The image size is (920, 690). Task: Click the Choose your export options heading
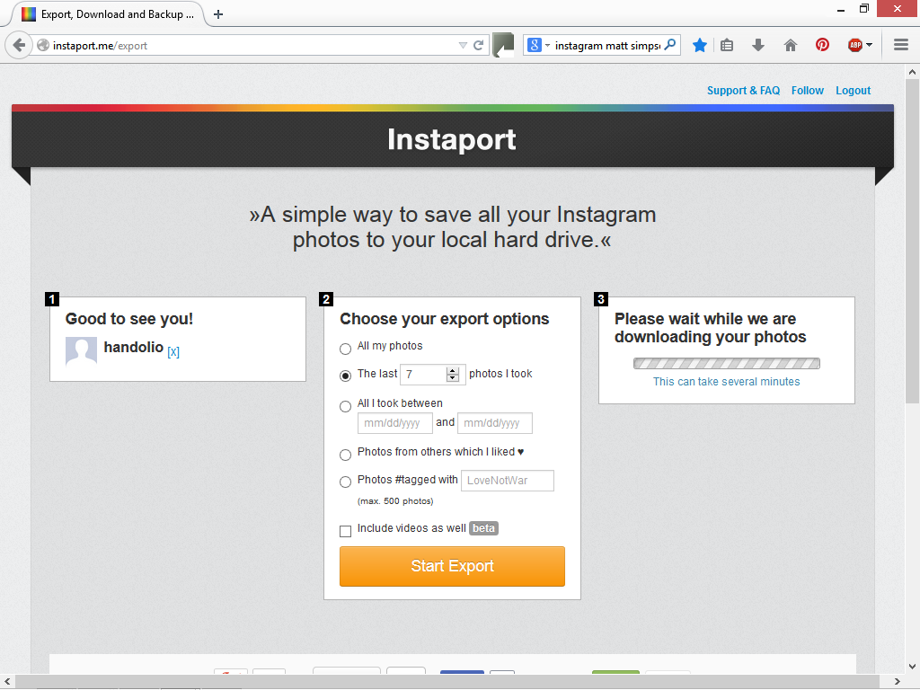[444, 319]
